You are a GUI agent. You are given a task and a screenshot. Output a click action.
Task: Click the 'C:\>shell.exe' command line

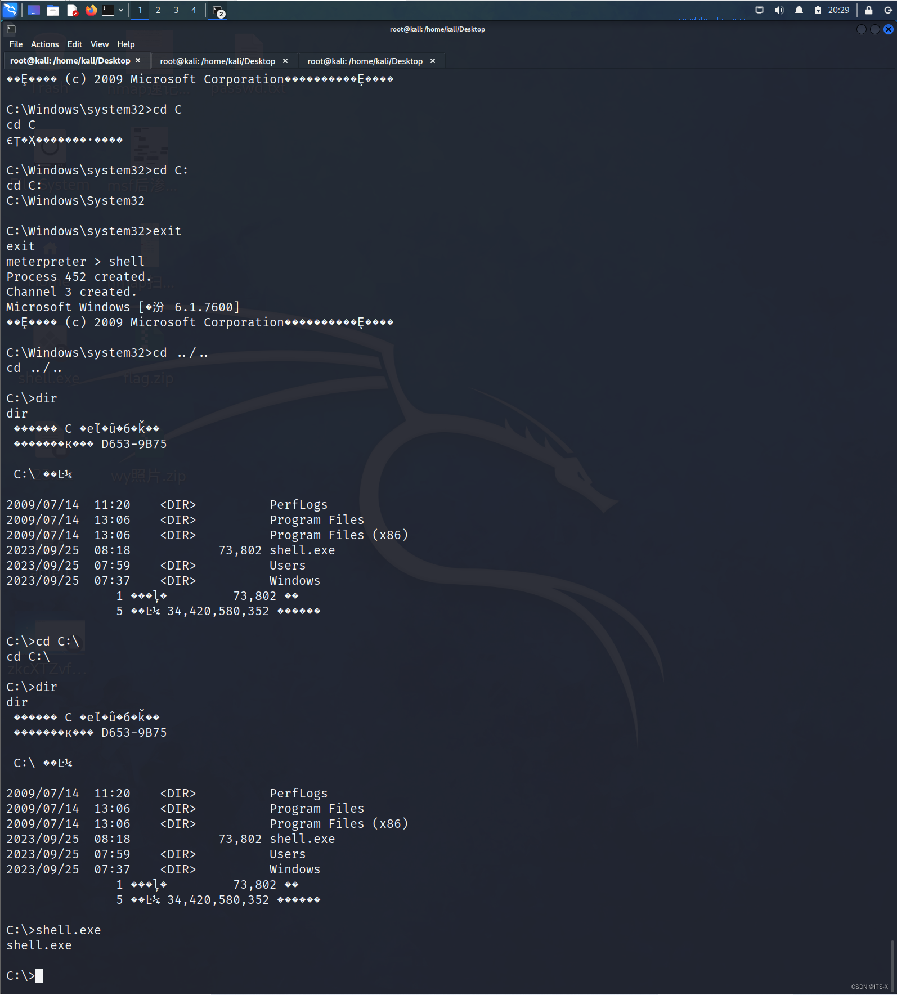pyautogui.click(x=53, y=930)
